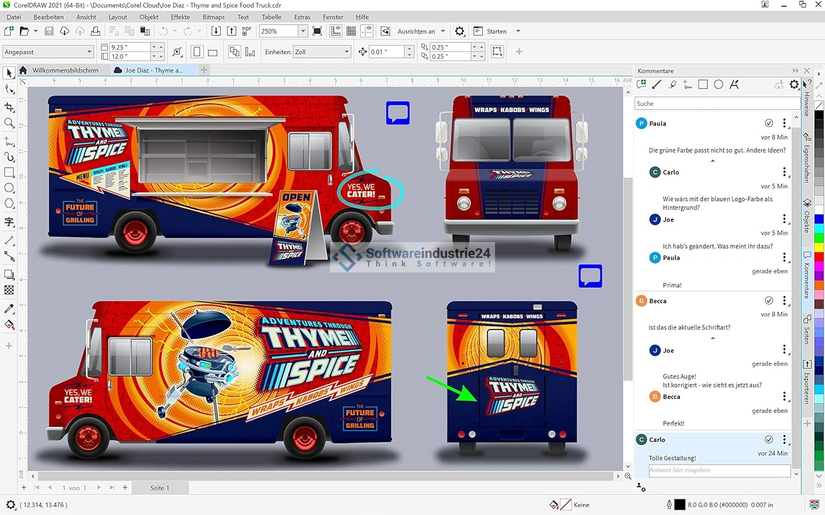The width and height of the screenshot is (825, 515).
Task: Click the add comment icon in Kommentare
Action: (641, 85)
